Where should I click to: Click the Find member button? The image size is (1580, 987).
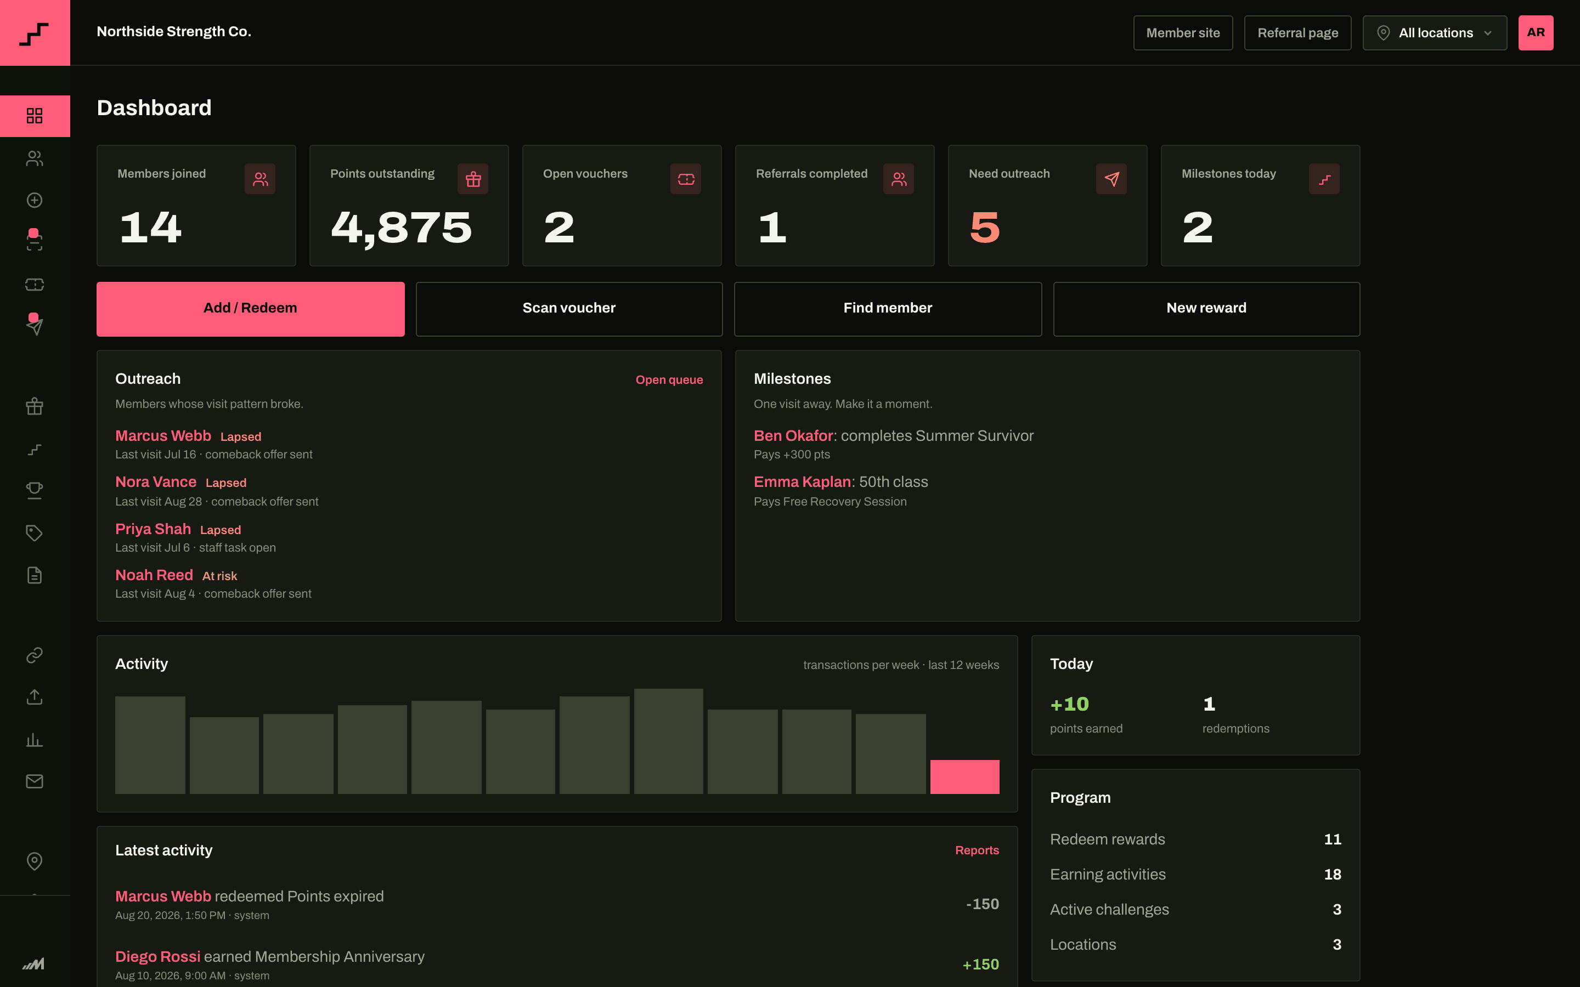[x=887, y=309]
